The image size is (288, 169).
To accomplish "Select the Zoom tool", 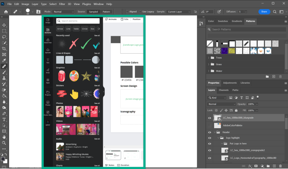I will point(4,143).
